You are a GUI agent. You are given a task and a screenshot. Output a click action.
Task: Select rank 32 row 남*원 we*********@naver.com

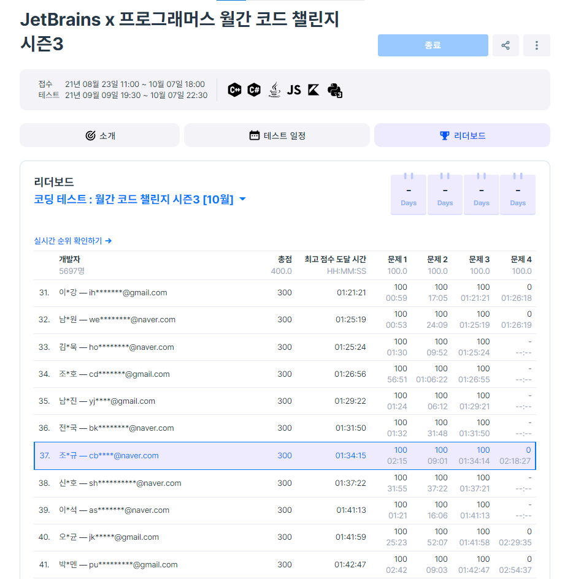coord(285,320)
